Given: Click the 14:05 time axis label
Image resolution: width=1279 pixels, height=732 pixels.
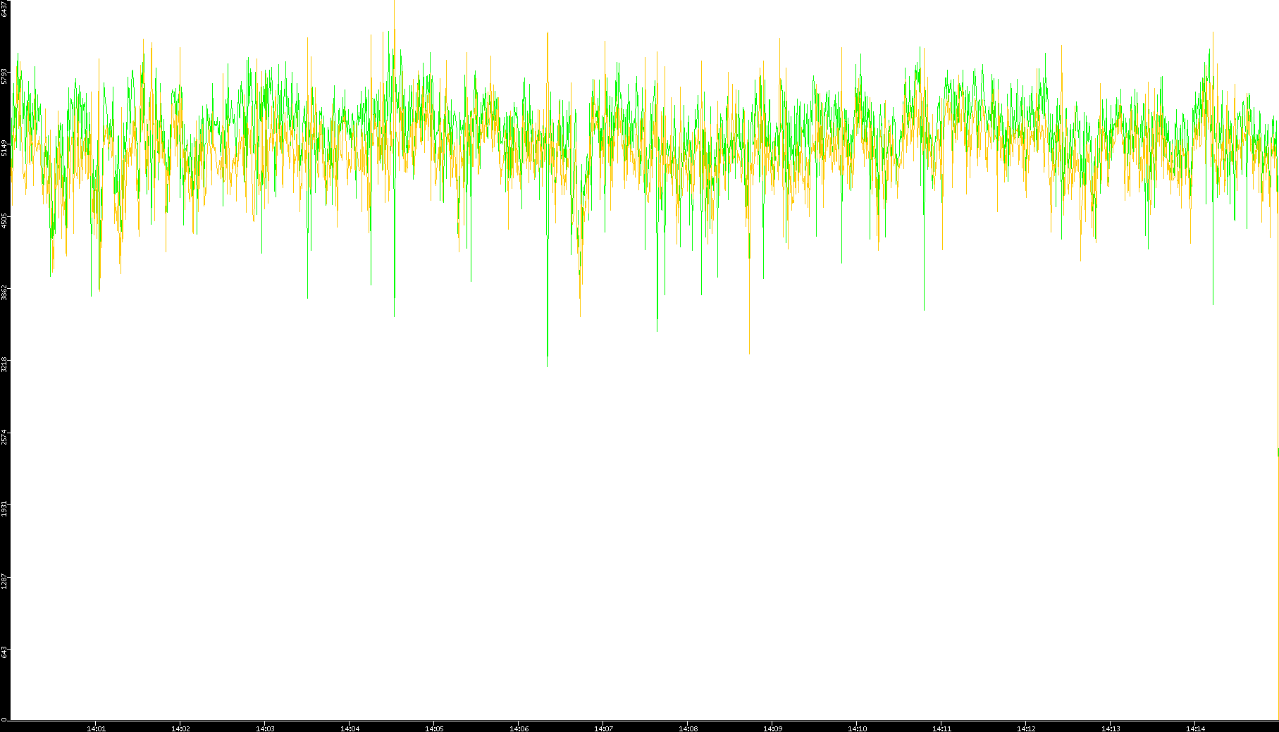Looking at the screenshot, I should coord(434,728).
